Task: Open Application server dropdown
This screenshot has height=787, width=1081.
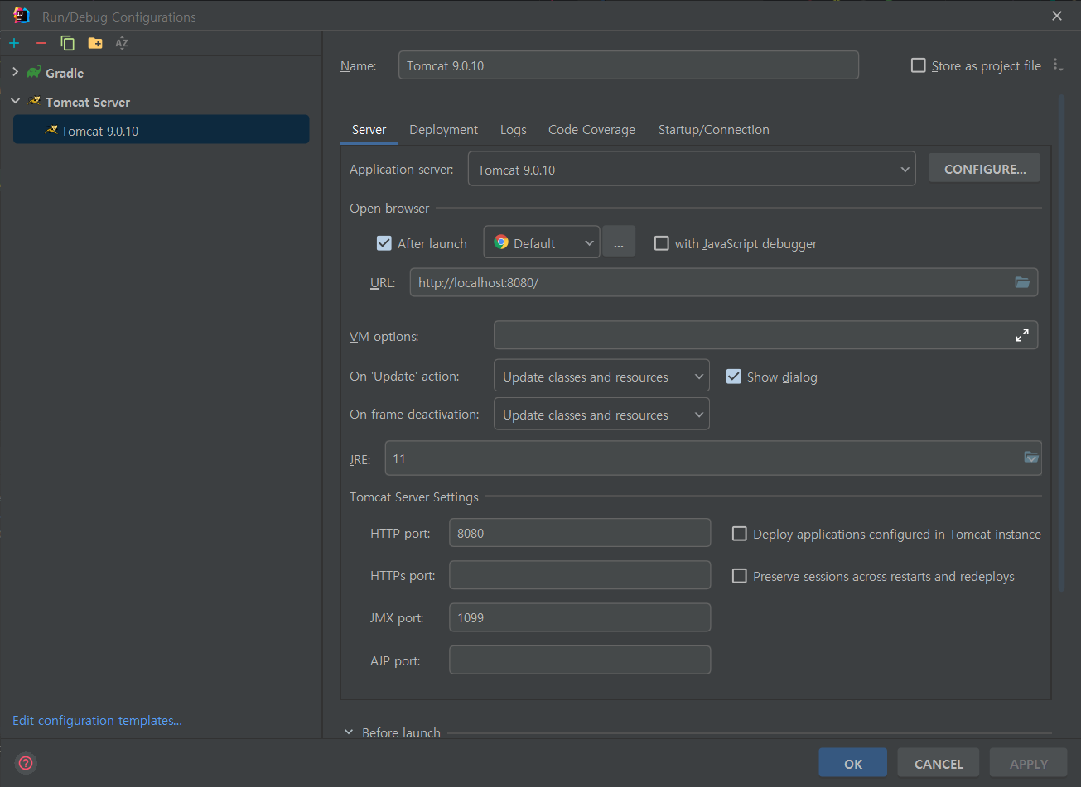Action: tap(692, 169)
